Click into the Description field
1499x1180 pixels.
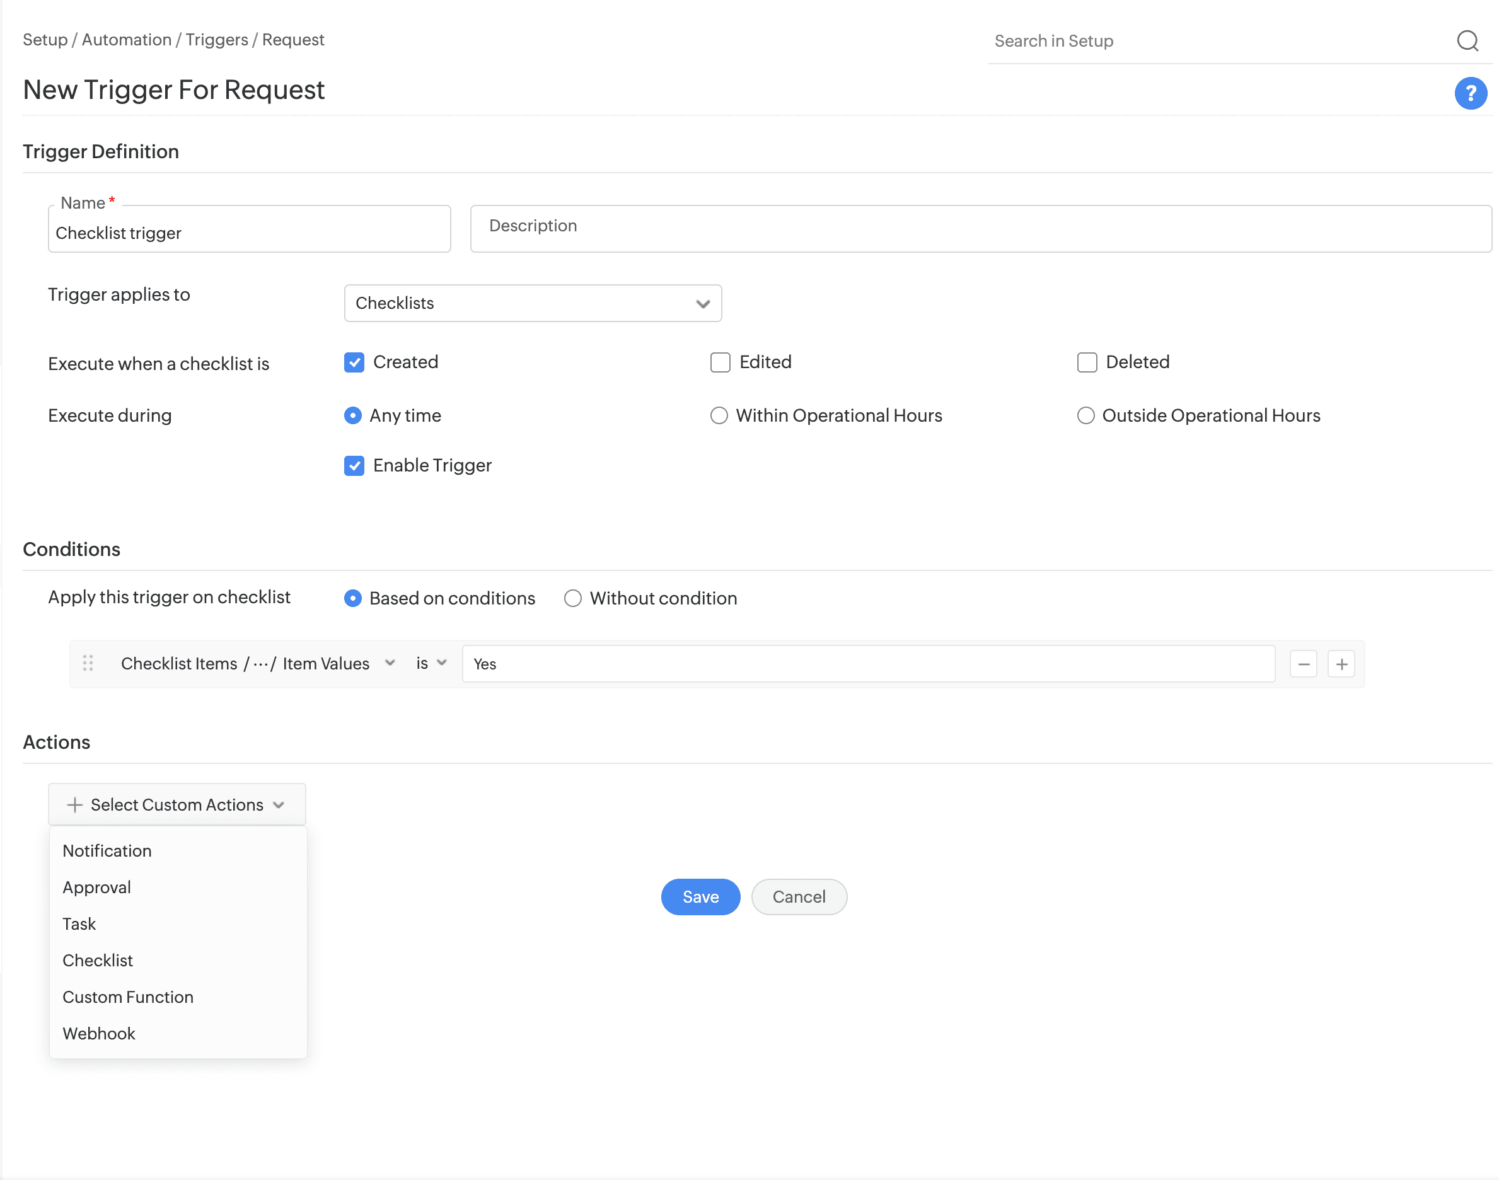tap(980, 228)
